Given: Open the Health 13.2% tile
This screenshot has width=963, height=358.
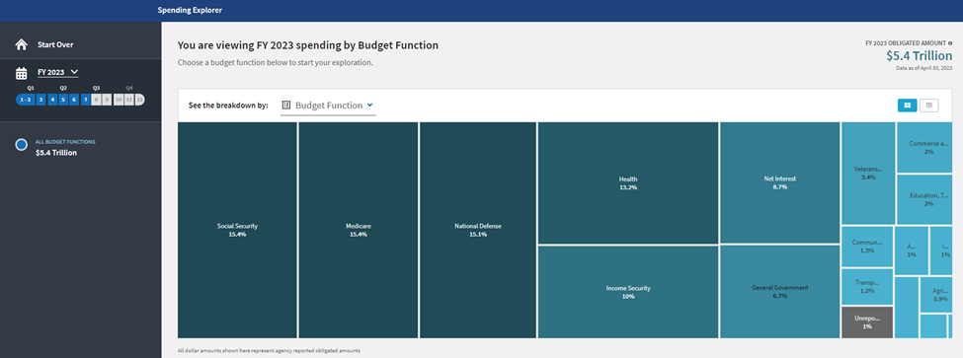Looking at the screenshot, I should pyautogui.click(x=628, y=182).
